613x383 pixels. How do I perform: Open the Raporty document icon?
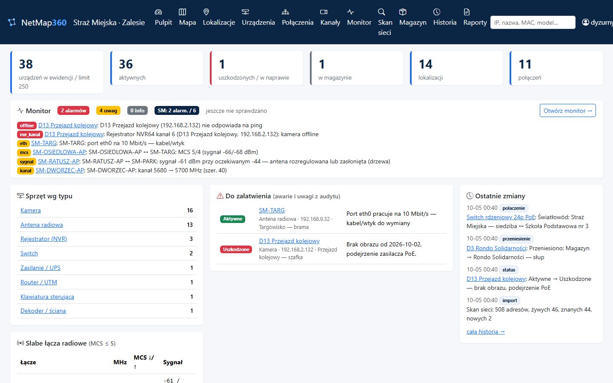point(467,12)
